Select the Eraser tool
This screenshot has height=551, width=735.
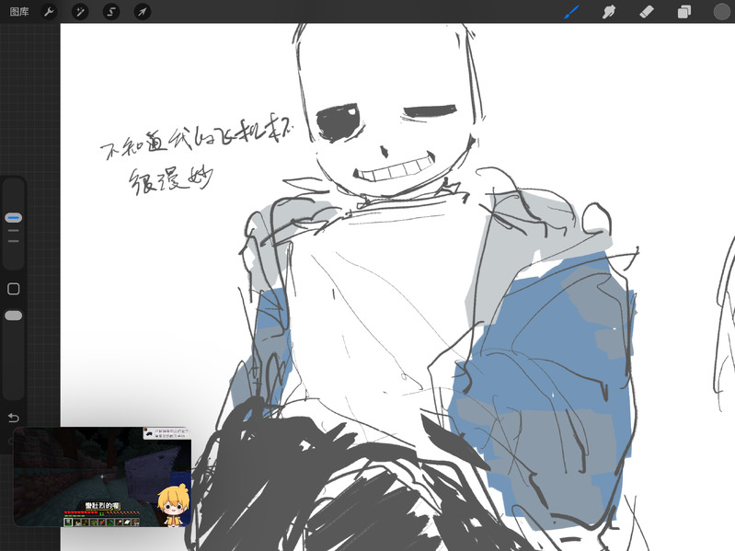coord(647,12)
